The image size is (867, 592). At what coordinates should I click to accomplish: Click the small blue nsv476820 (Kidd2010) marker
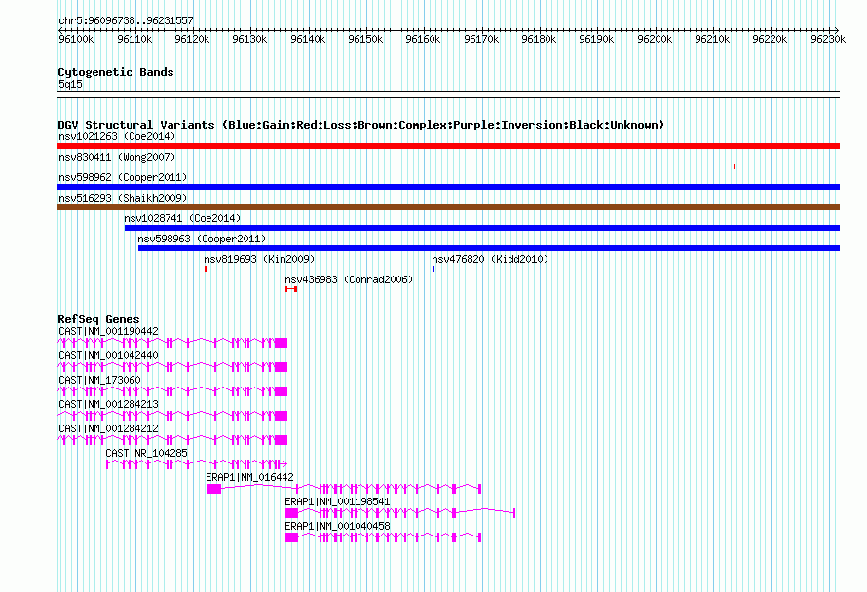[x=433, y=269]
